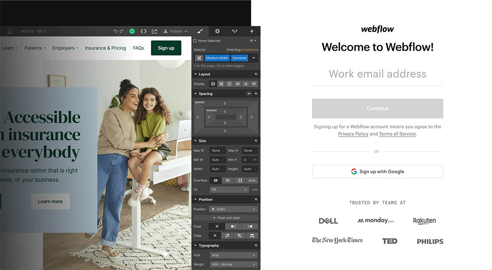
Task: Click the green checkmark save status icon
Action: pyautogui.click(x=132, y=31)
